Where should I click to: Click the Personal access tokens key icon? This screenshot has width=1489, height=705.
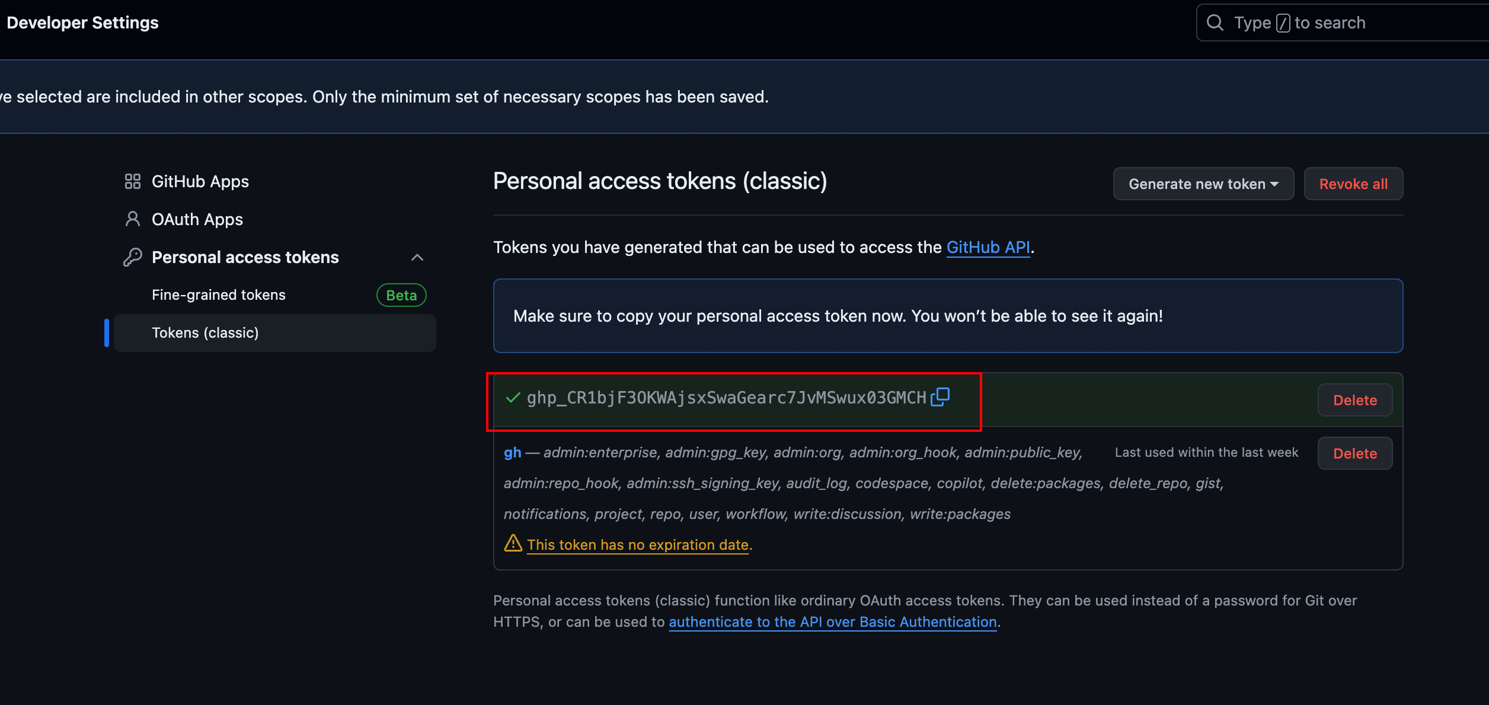(133, 257)
